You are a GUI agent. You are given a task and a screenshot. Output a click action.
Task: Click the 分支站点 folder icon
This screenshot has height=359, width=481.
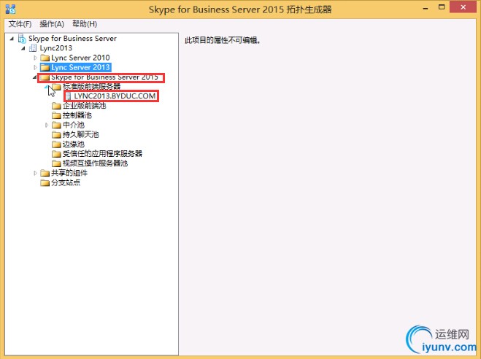45,182
